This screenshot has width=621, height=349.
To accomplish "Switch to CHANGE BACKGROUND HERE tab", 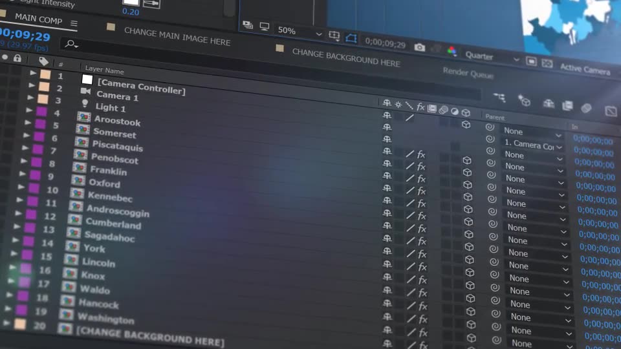I will [x=345, y=58].
